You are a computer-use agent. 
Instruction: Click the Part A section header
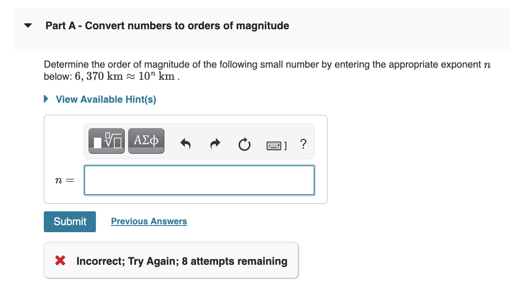point(167,25)
